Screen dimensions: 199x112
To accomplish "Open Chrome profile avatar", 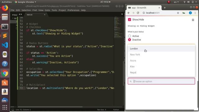I will (190, 13).
